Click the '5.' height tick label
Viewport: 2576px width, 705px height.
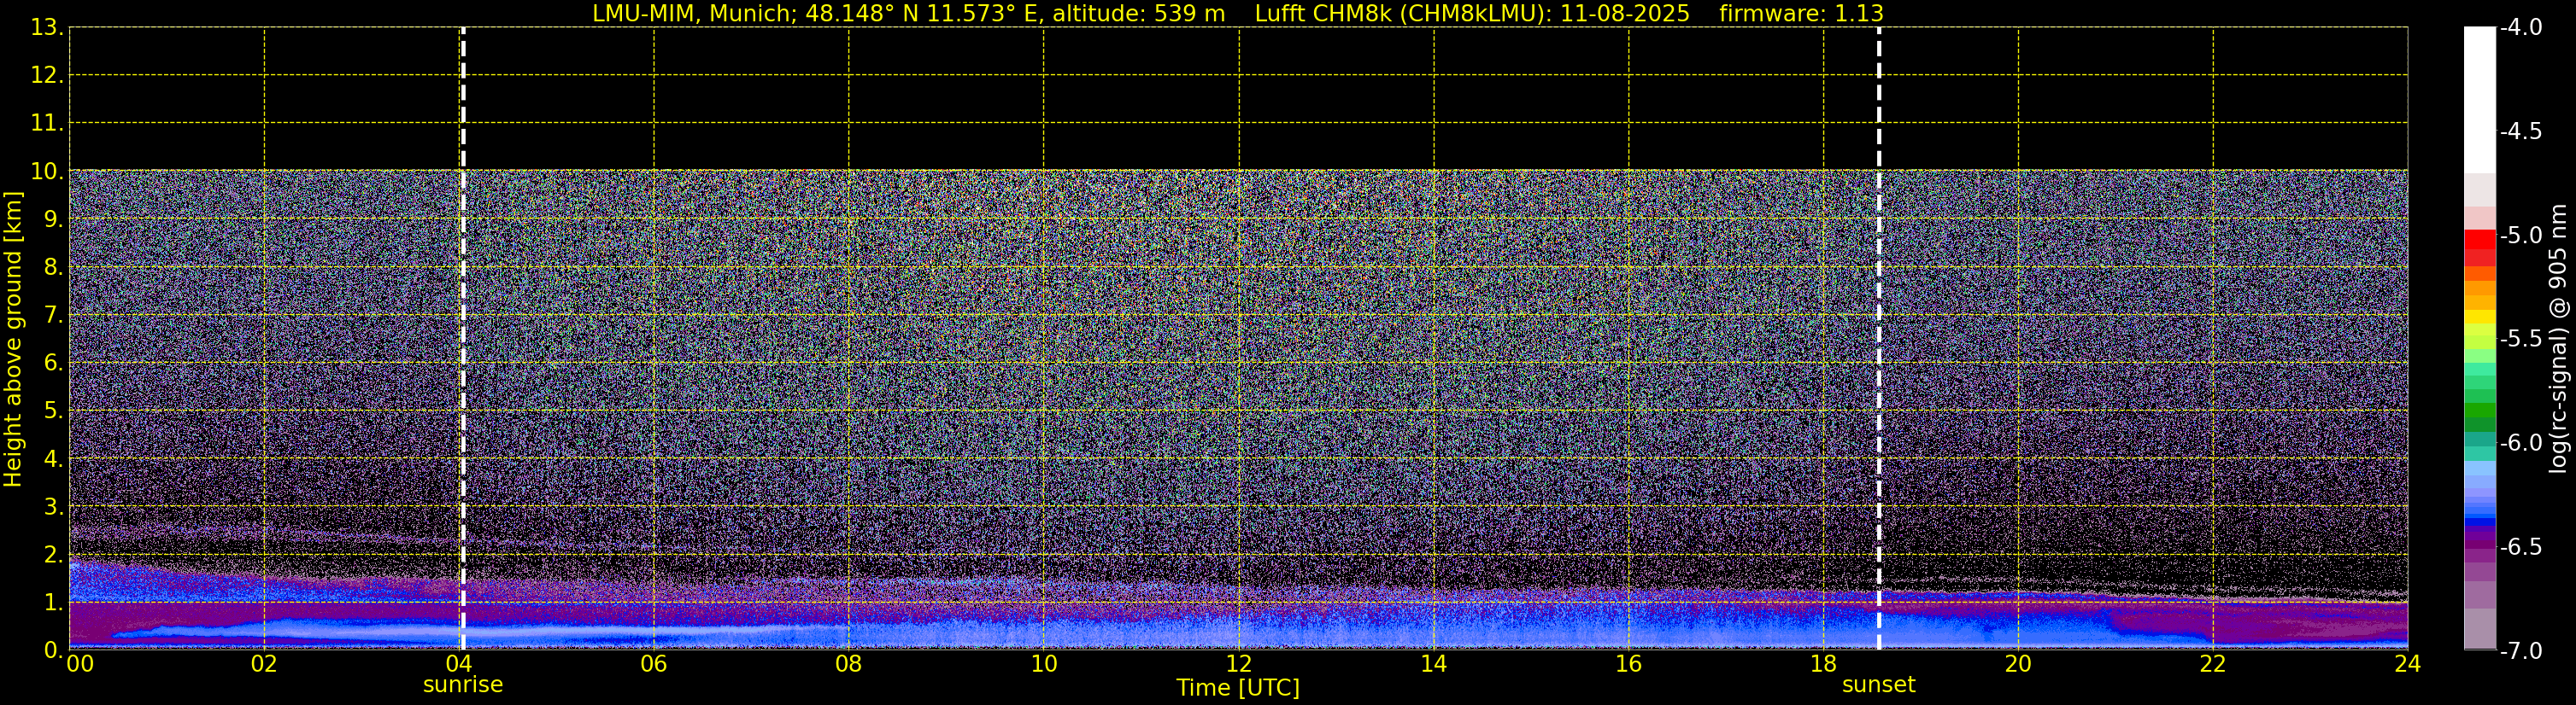(53, 411)
